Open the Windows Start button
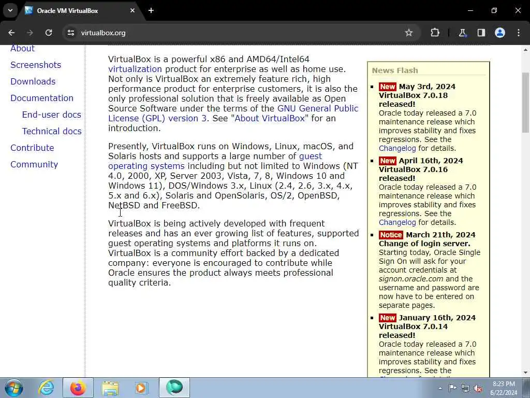Viewport: 530px width, 398px height. [x=14, y=388]
